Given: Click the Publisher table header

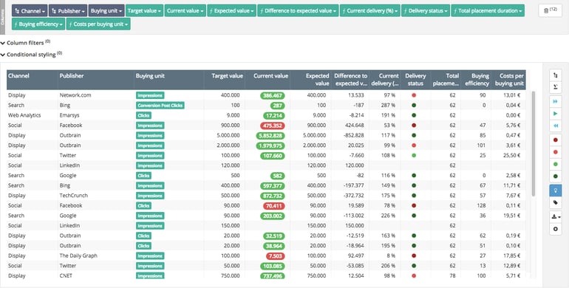Looking at the screenshot, I should [x=72, y=76].
